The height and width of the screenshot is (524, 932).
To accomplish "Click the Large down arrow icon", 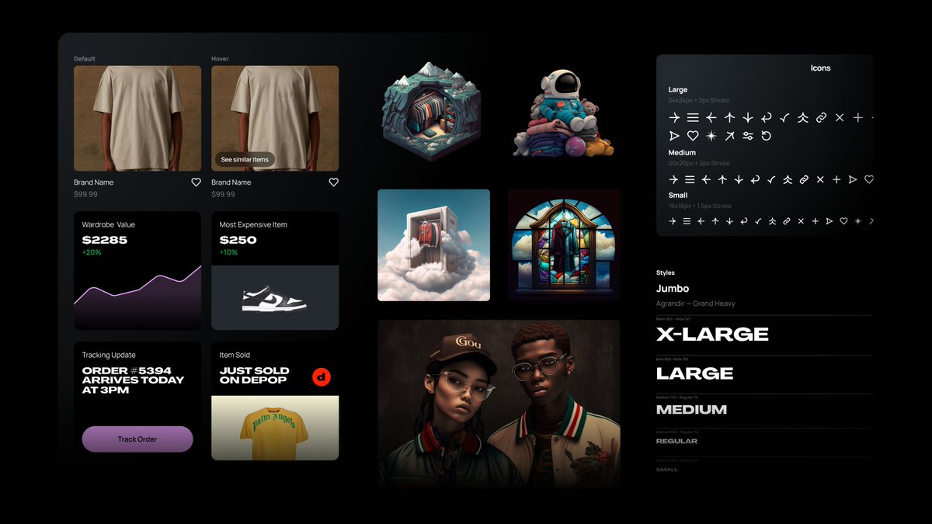I will (748, 118).
